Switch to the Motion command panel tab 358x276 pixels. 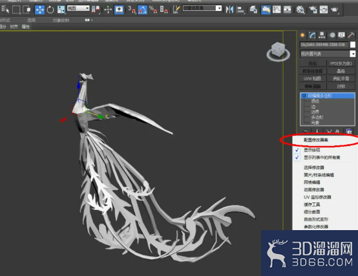(332, 35)
